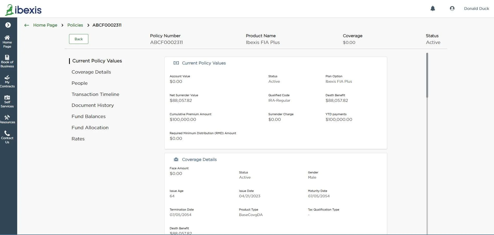Image resolution: width=494 pixels, height=235 pixels.
Task: Click the Policies breadcrumb link
Action: 75,25
